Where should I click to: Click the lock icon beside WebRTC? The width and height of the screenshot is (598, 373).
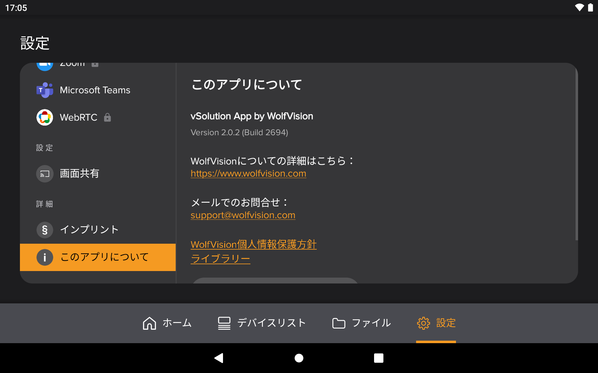point(107,117)
